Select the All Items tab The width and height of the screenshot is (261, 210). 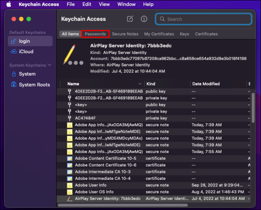70,34
